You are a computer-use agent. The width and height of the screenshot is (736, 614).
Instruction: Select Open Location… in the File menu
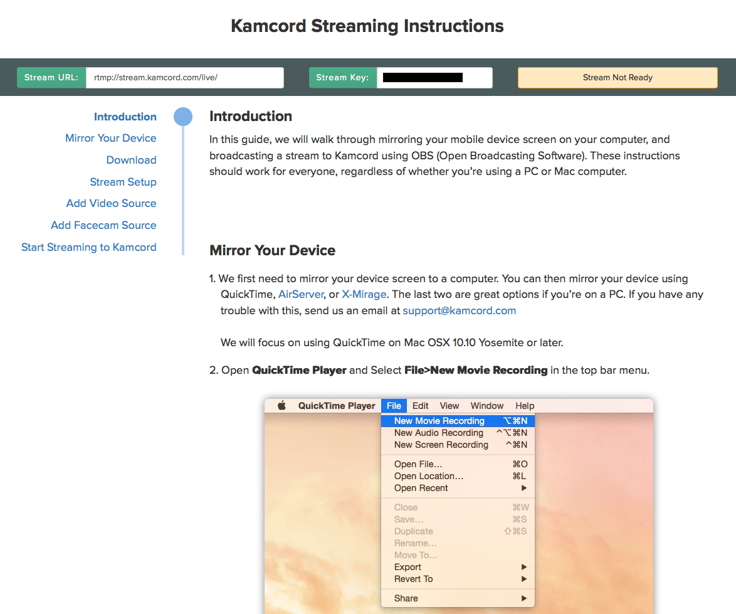458,476
